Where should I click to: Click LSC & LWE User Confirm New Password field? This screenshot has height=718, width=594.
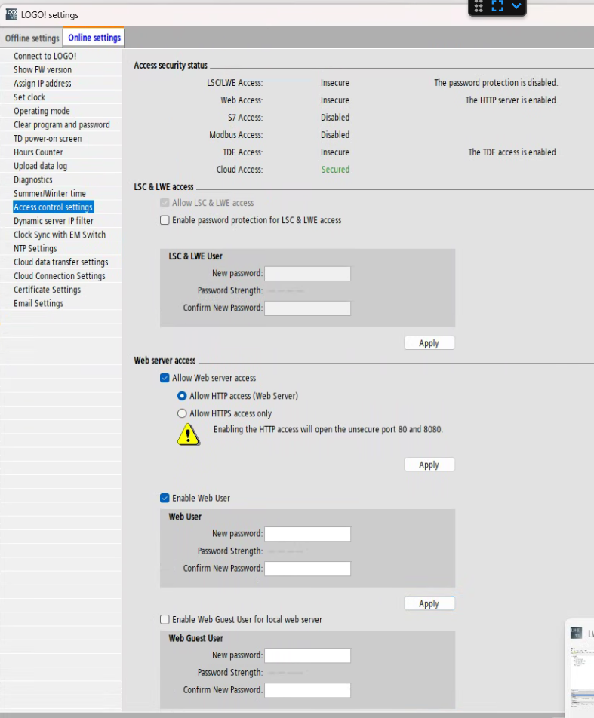tap(307, 308)
